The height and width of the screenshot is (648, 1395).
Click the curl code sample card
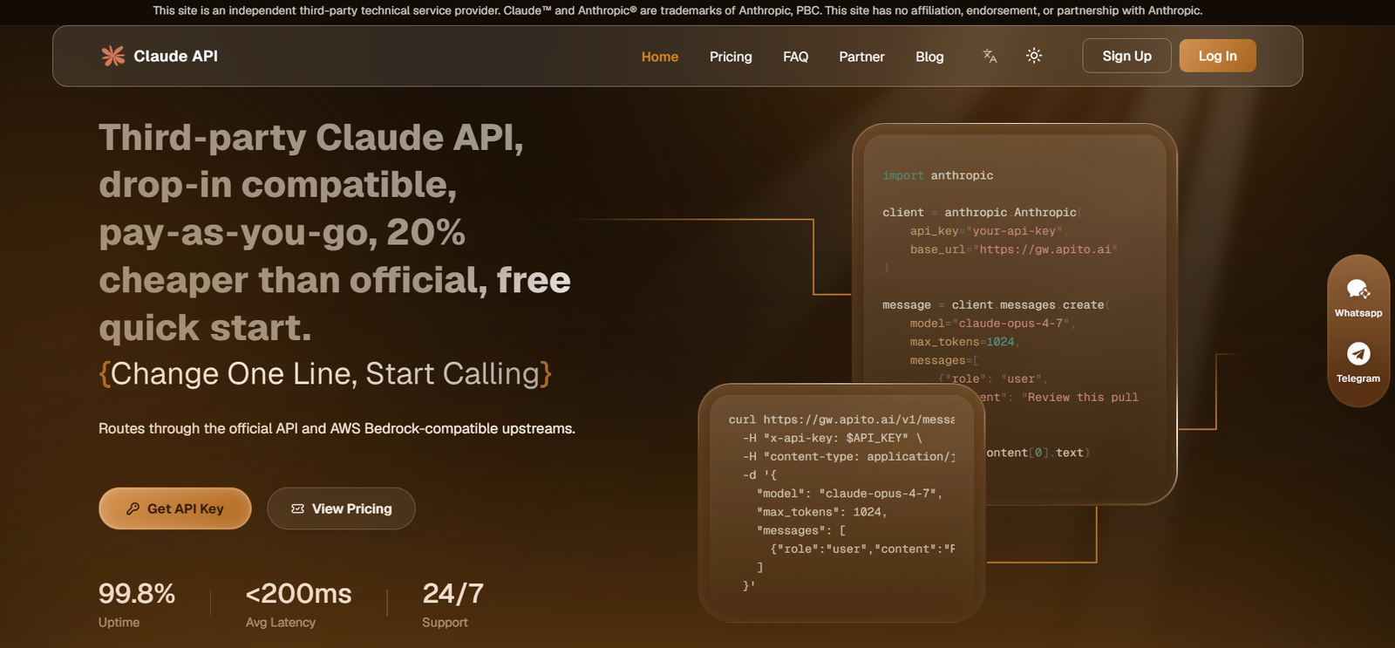click(841, 503)
